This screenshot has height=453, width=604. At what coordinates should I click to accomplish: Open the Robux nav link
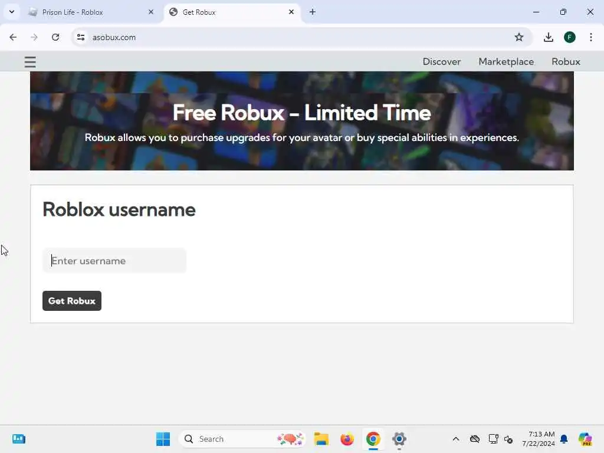[566, 61]
